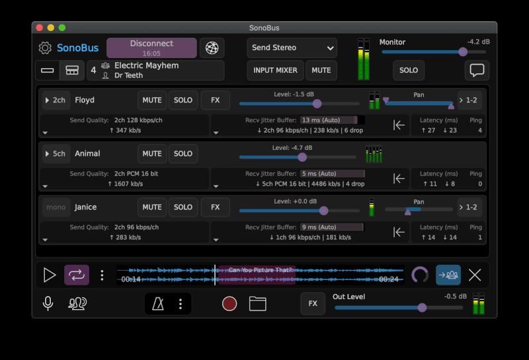Expand Animal's 5ch channel disclosure
Image resolution: width=529 pixels, height=360 pixels.
[x=54, y=154]
